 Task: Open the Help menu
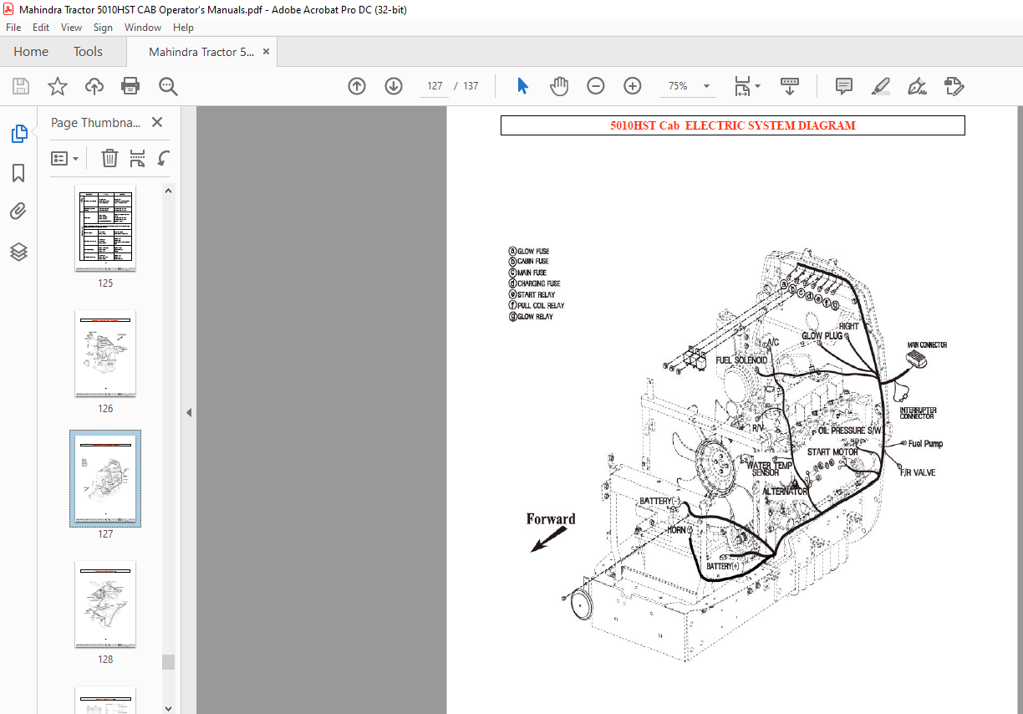[x=183, y=28]
